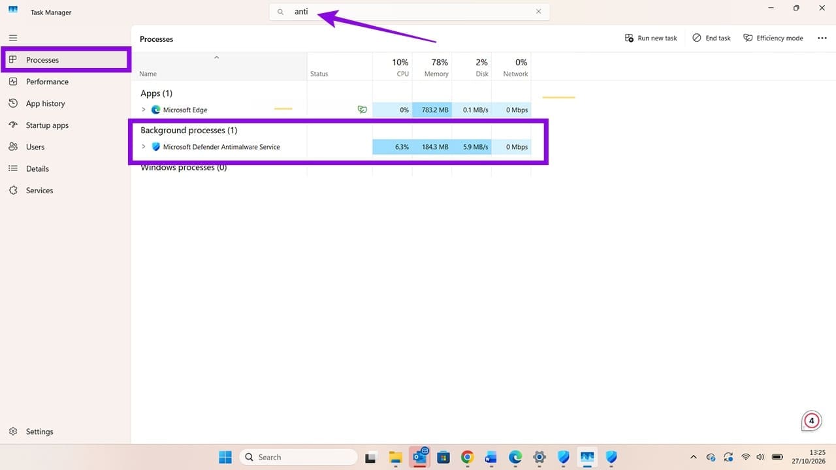
Task: Launch Google Chrome from the taskbar
Action: (x=467, y=457)
